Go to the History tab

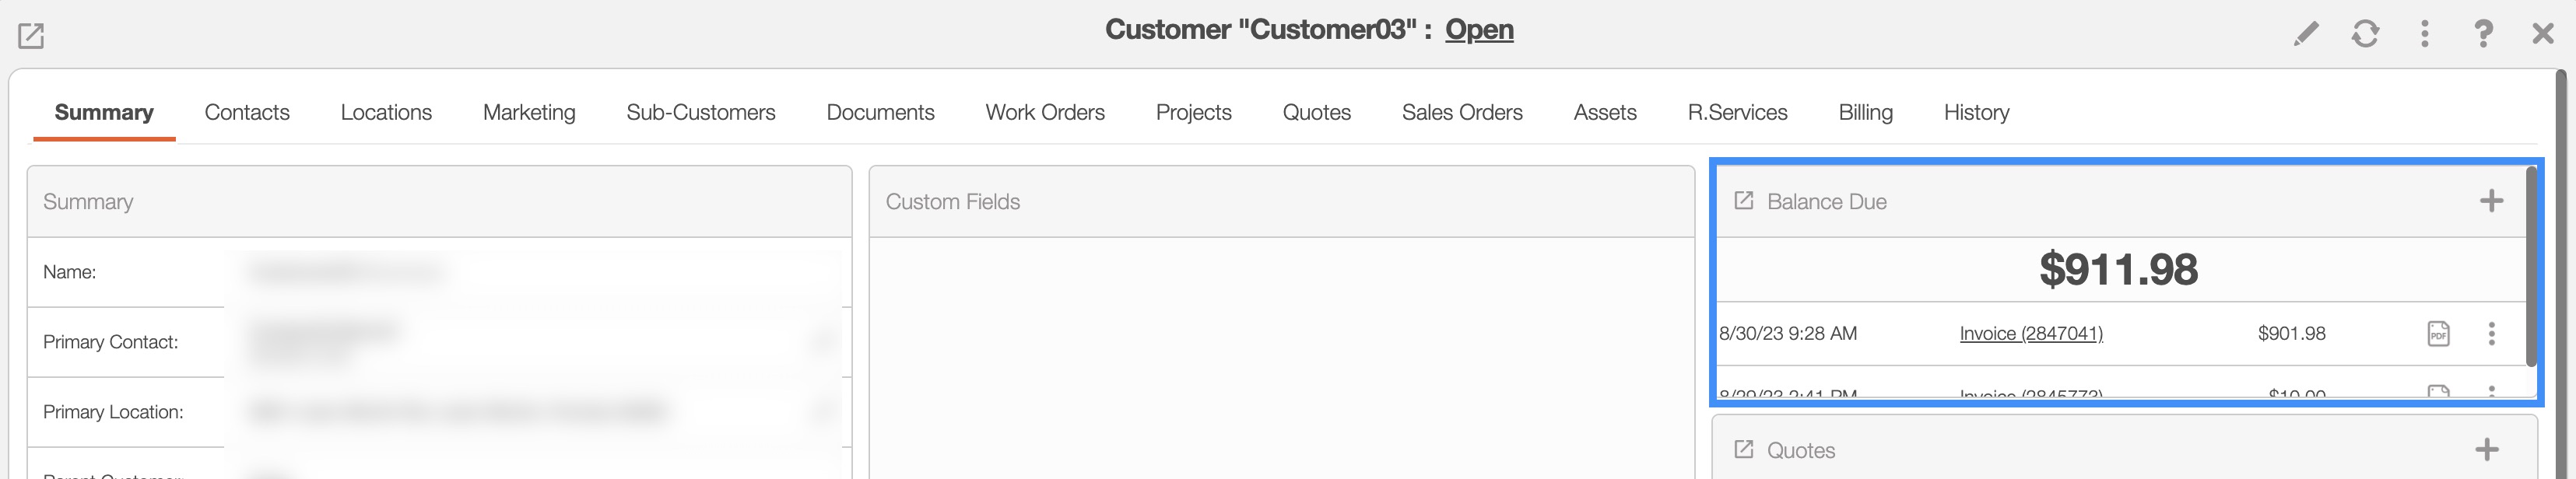(1976, 112)
